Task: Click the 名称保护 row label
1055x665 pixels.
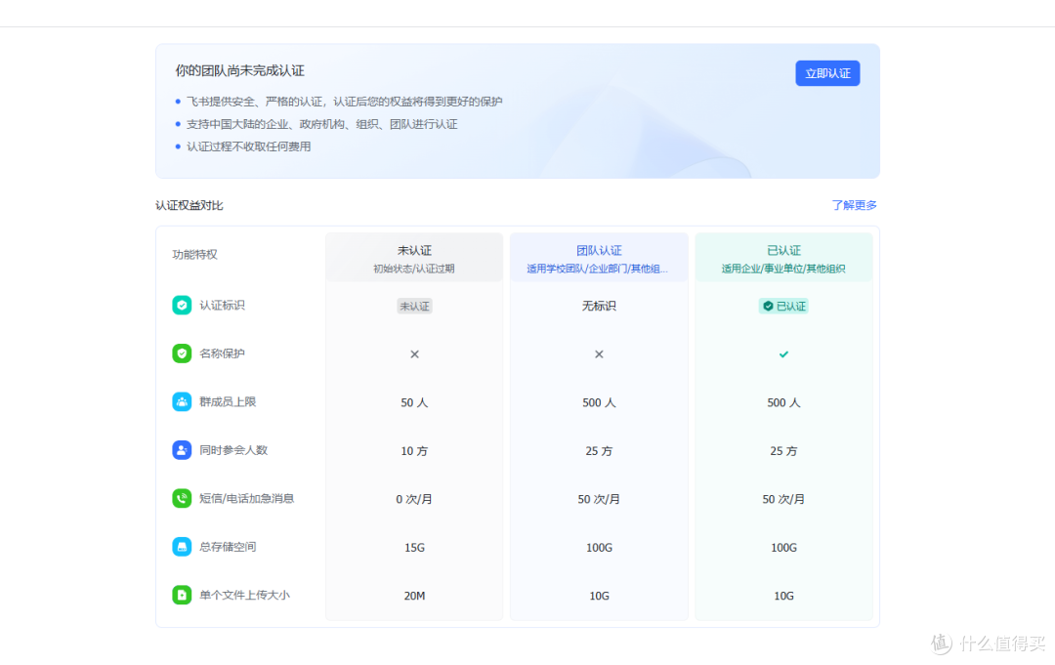Action: coord(222,353)
